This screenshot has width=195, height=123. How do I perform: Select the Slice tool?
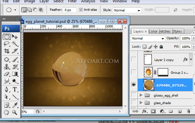click(15, 51)
